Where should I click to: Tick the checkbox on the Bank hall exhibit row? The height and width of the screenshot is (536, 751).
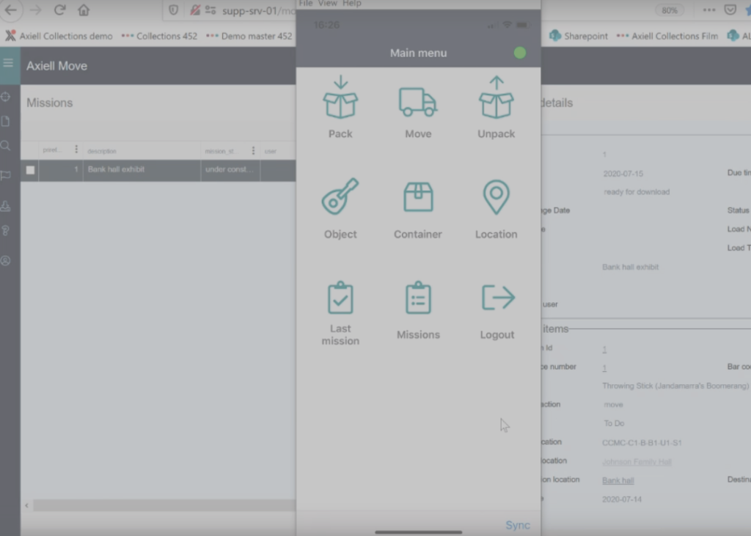click(x=29, y=171)
